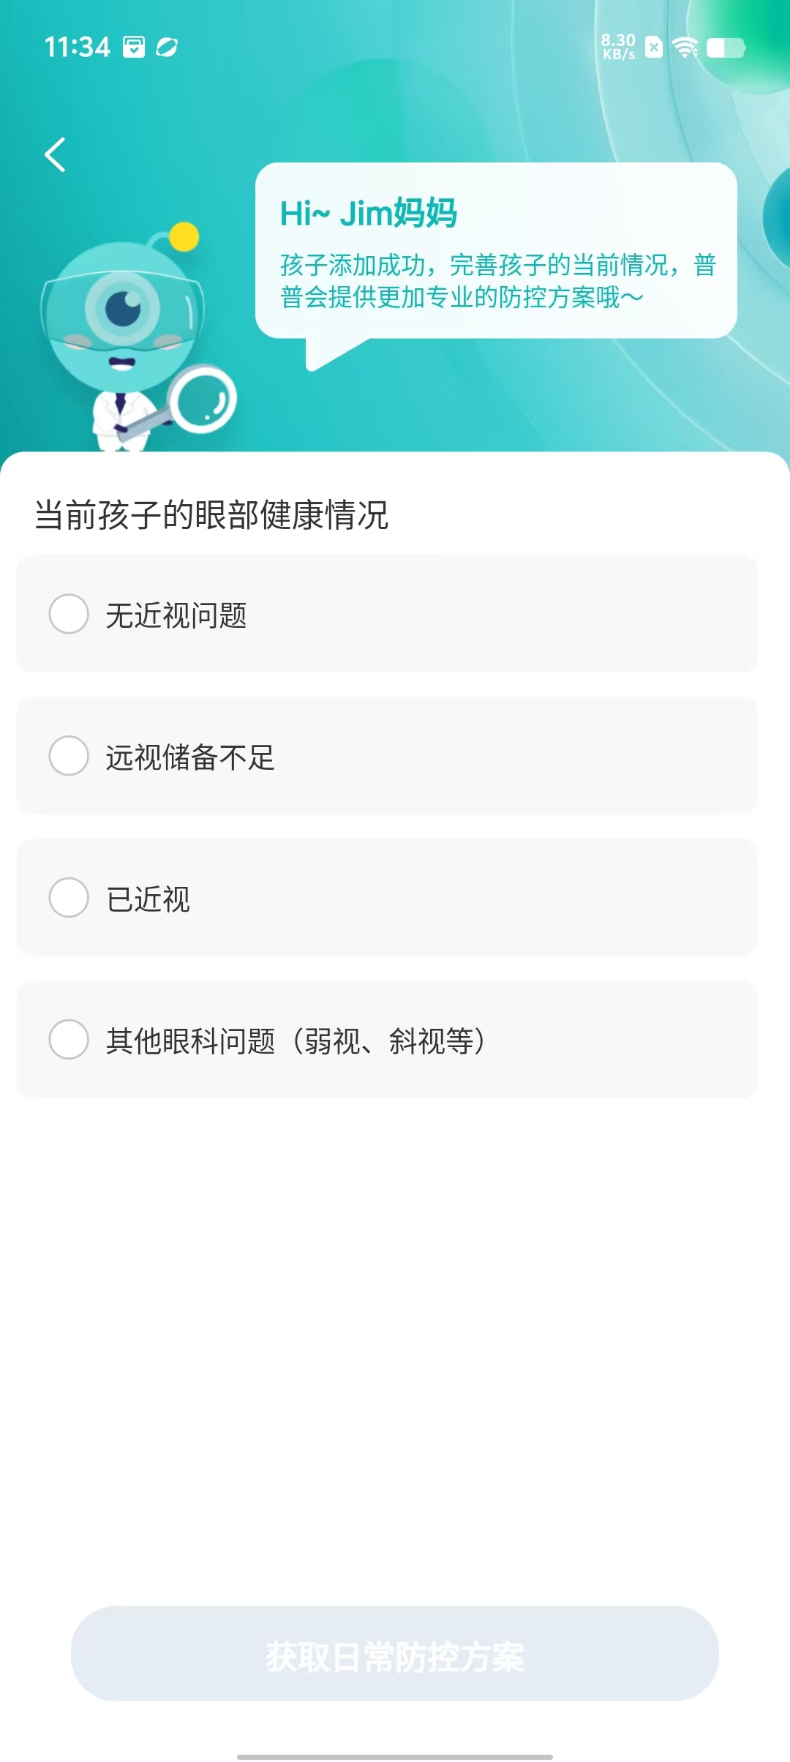This screenshot has width=790, height=1762.
Task: Tap the 获取日常防控方案 button
Action: coord(395,1654)
